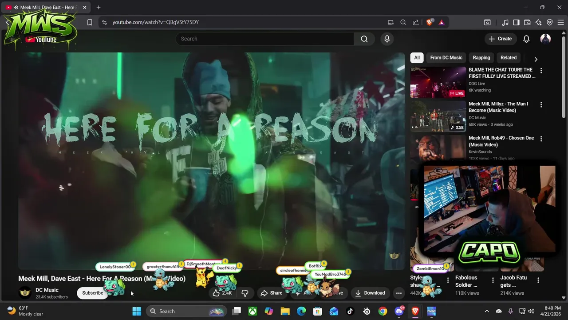Show more filter chips with right chevron
This screenshot has width=568, height=320.
tap(536, 59)
